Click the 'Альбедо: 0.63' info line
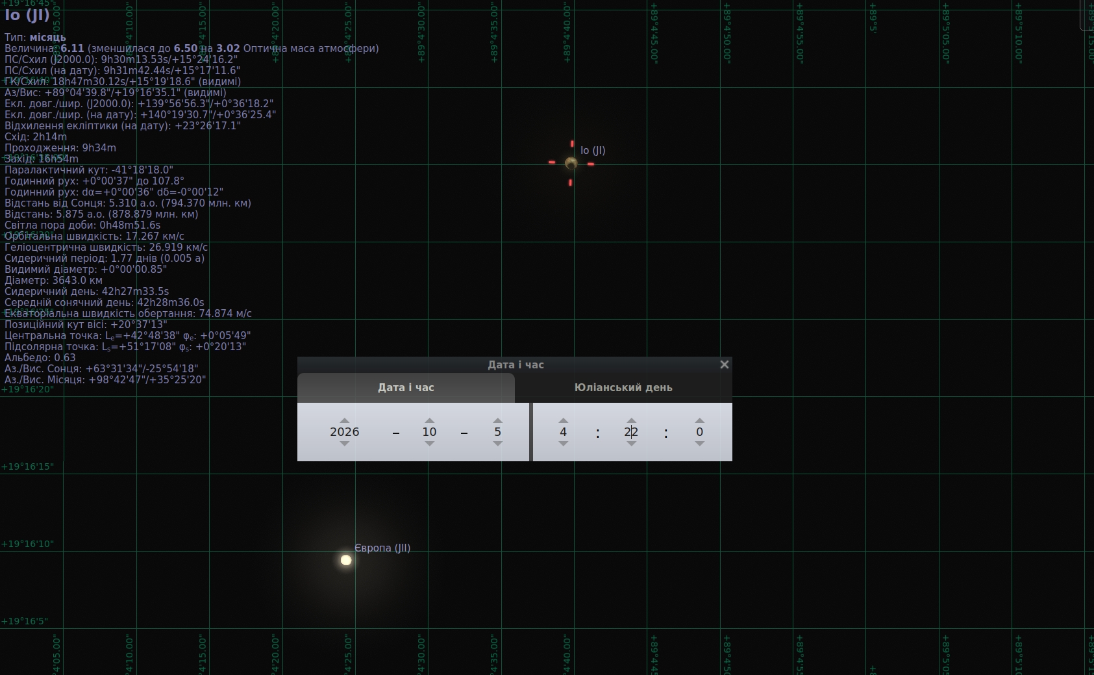This screenshot has height=675, width=1094. [x=40, y=358]
